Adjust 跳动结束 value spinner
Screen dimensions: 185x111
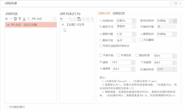174,56
